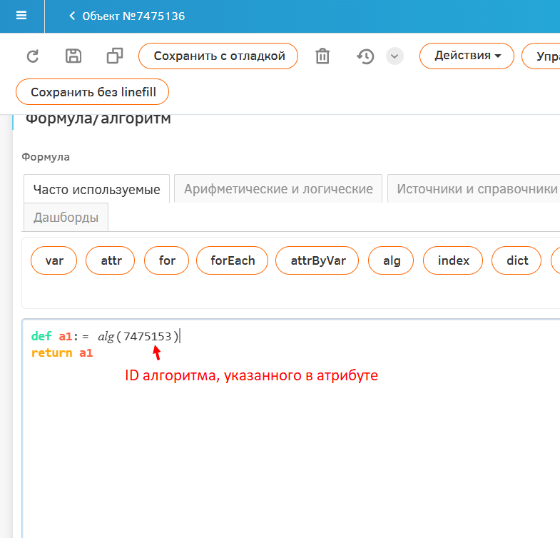Switch to Арифметические и логические tab
Viewport: 560px width, 538px height.
[x=278, y=189]
